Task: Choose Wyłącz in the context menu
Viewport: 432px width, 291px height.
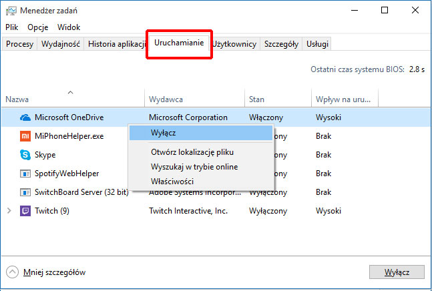Action: click(x=201, y=133)
